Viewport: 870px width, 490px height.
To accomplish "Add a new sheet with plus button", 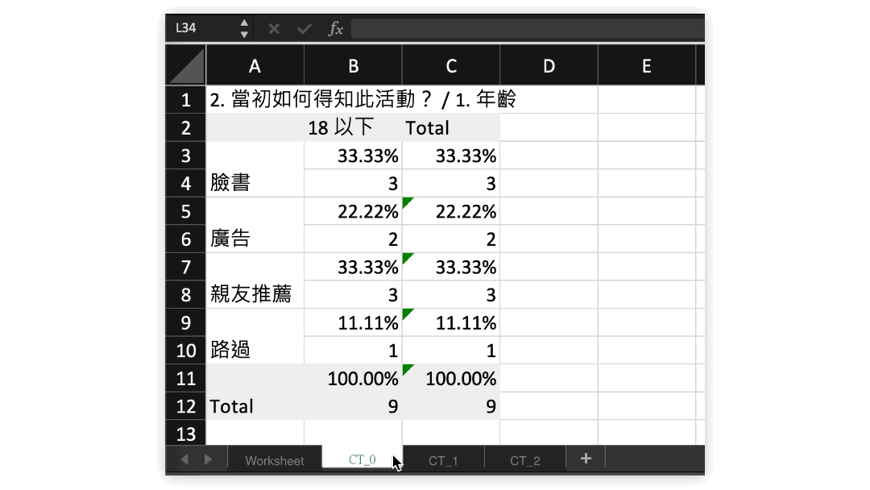I will (586, 459).
